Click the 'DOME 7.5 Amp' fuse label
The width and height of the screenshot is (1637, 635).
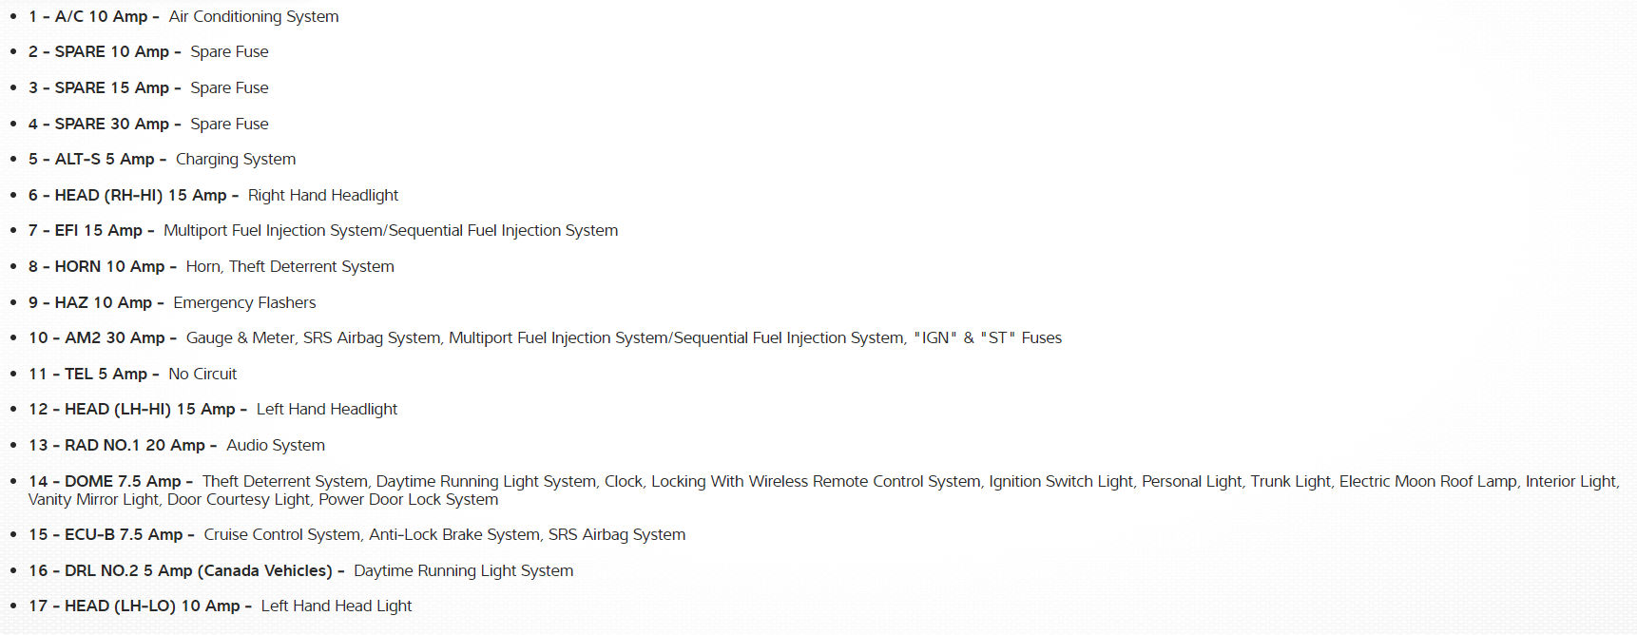[123, 482]
